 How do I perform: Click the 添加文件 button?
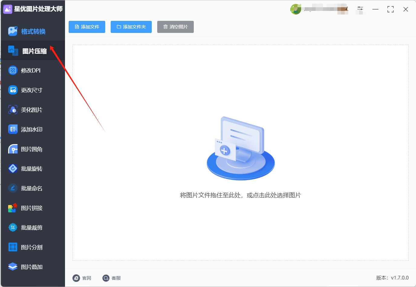87,27
